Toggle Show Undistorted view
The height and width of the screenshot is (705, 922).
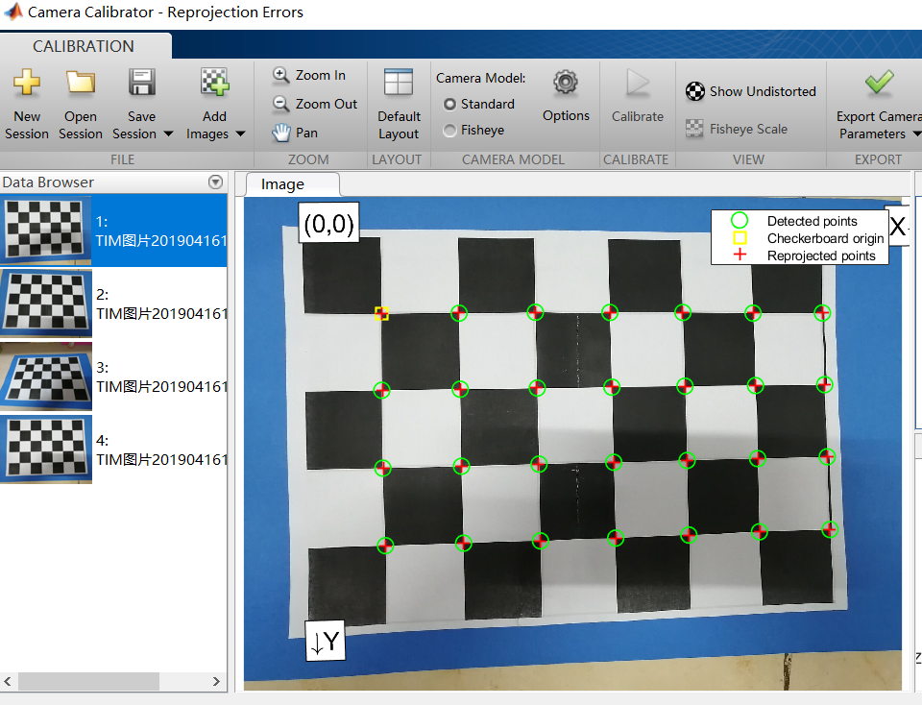coord(751,91)
